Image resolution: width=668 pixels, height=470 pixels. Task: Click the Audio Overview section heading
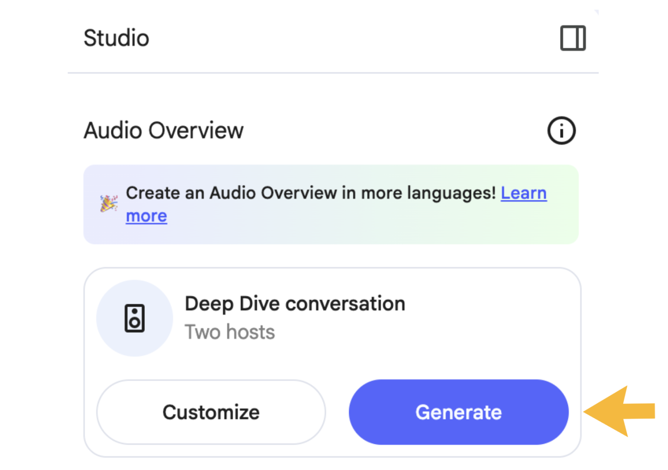coord(164,130)
